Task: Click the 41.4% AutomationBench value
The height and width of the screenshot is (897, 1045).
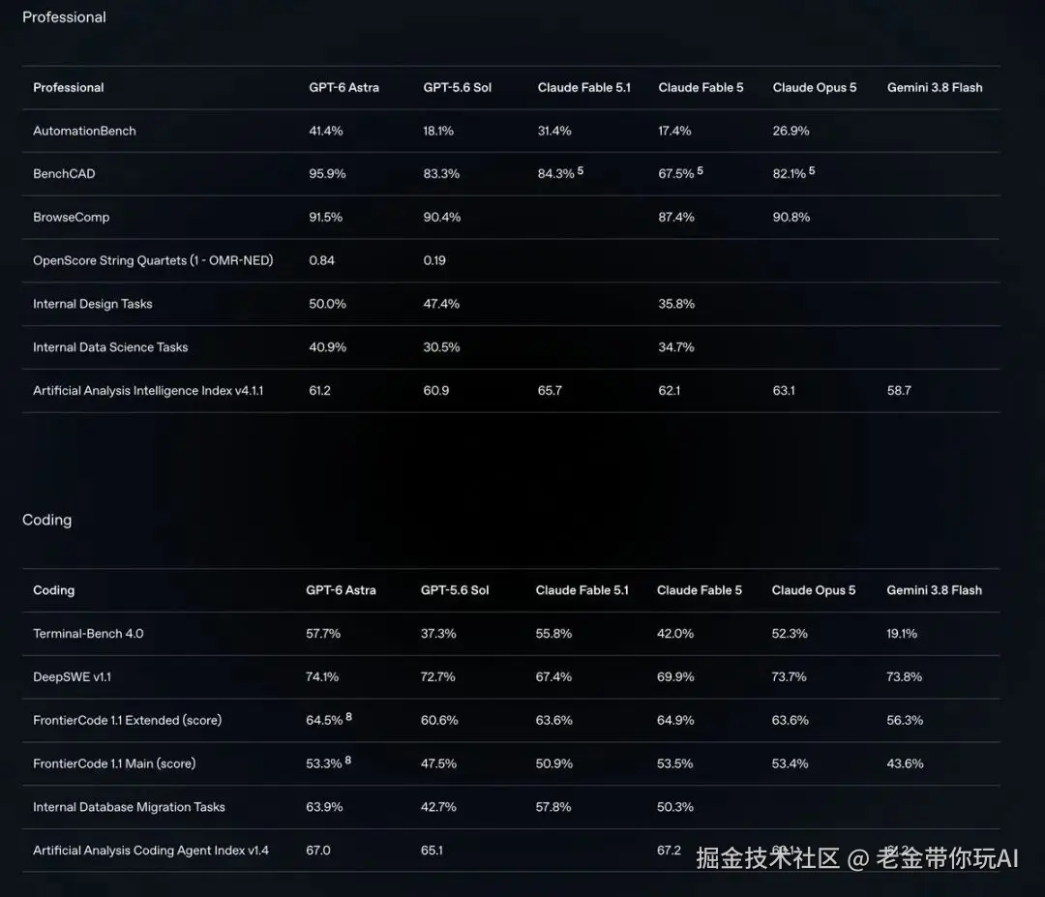Action: (x=326, y=131)
